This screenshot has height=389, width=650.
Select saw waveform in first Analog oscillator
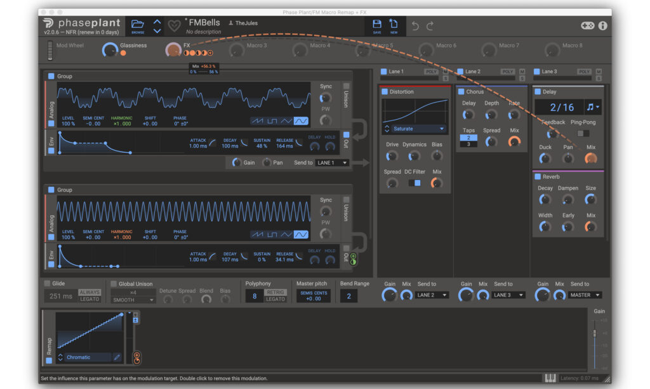point(258,121)
